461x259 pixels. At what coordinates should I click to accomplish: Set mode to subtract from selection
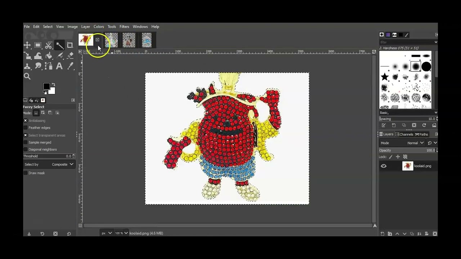point(50,113)
